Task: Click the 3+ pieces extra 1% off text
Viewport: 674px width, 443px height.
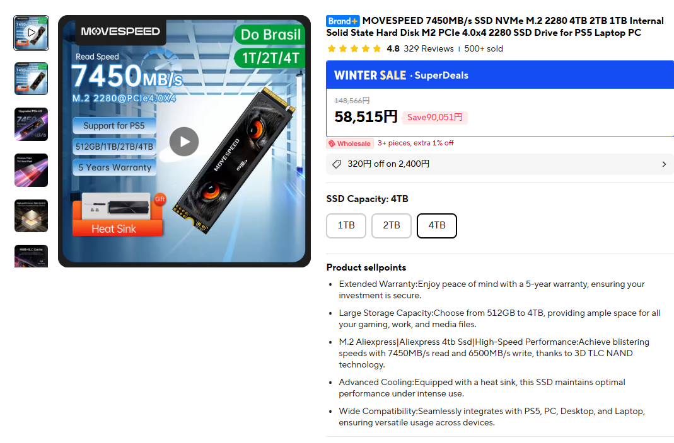Action: pyautogui.click(x=415, y=143)
